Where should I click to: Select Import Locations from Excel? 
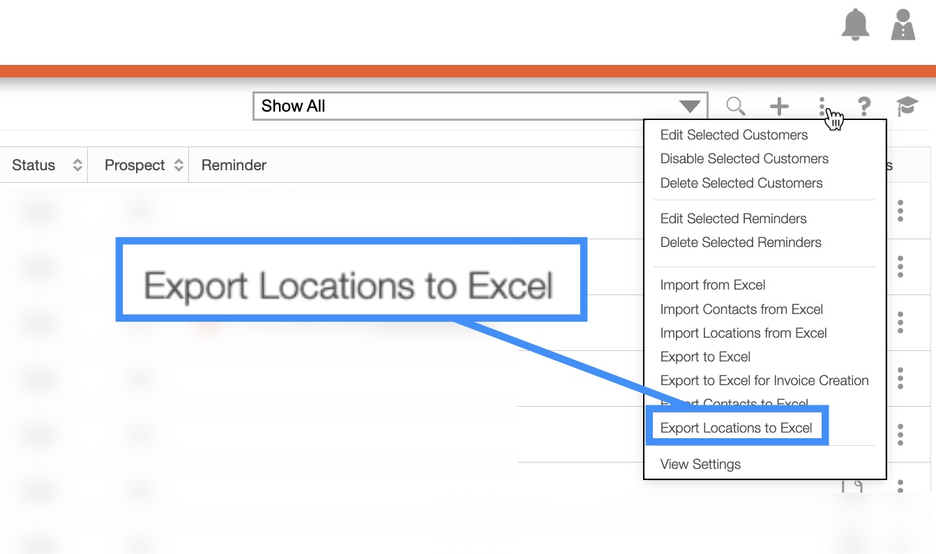click(743, 333)
